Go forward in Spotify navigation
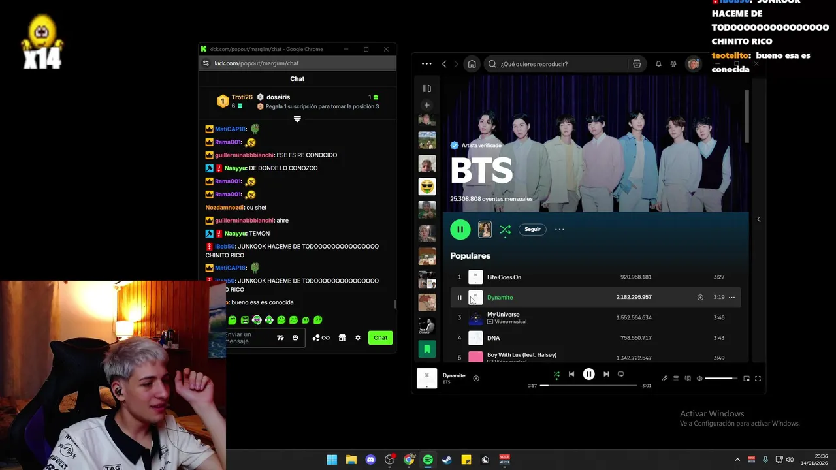Image resolution: width=836 pixels, height=470 pixels. point(456,64)
